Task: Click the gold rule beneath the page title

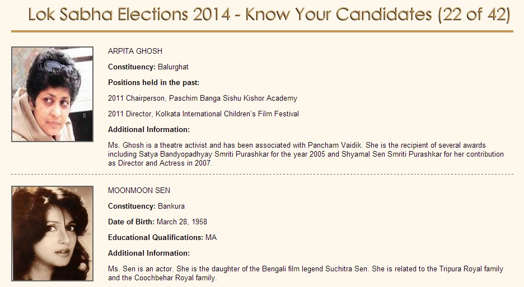Action: [262, 31]
